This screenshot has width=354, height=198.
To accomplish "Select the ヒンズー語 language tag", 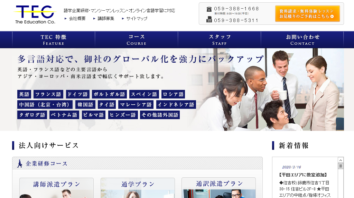I will click(123, 115).
